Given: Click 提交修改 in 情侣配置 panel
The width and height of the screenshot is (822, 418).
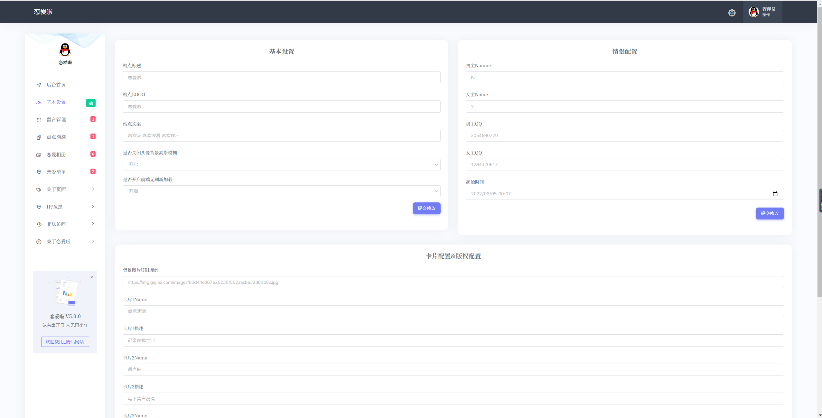Looking at the screenshot, I should (x=769, y=213).
